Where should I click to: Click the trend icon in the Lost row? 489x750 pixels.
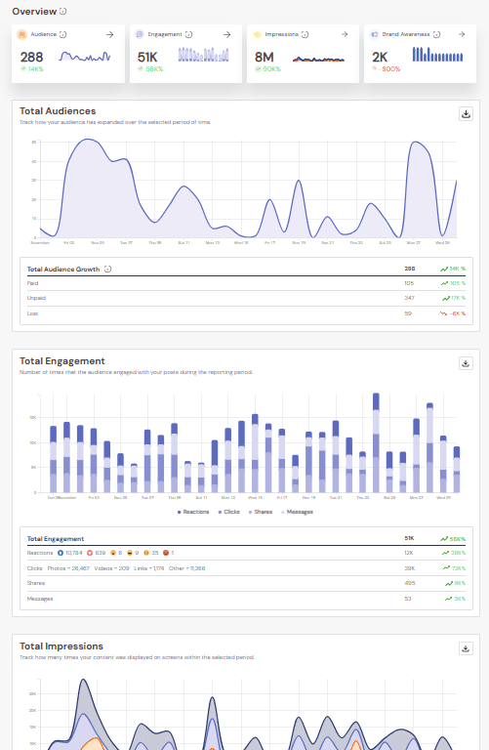pos(443,313)
